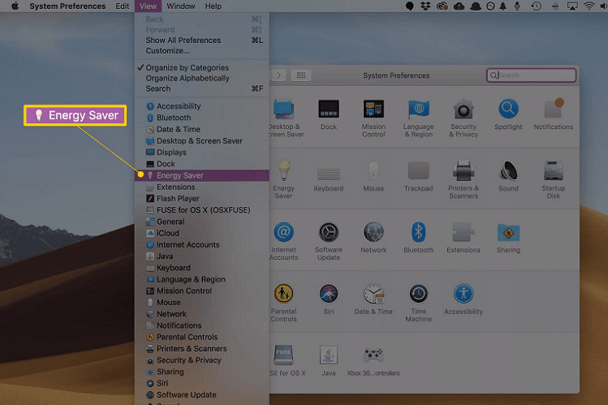Choose Extensions in the View menu

click(202, 187)
